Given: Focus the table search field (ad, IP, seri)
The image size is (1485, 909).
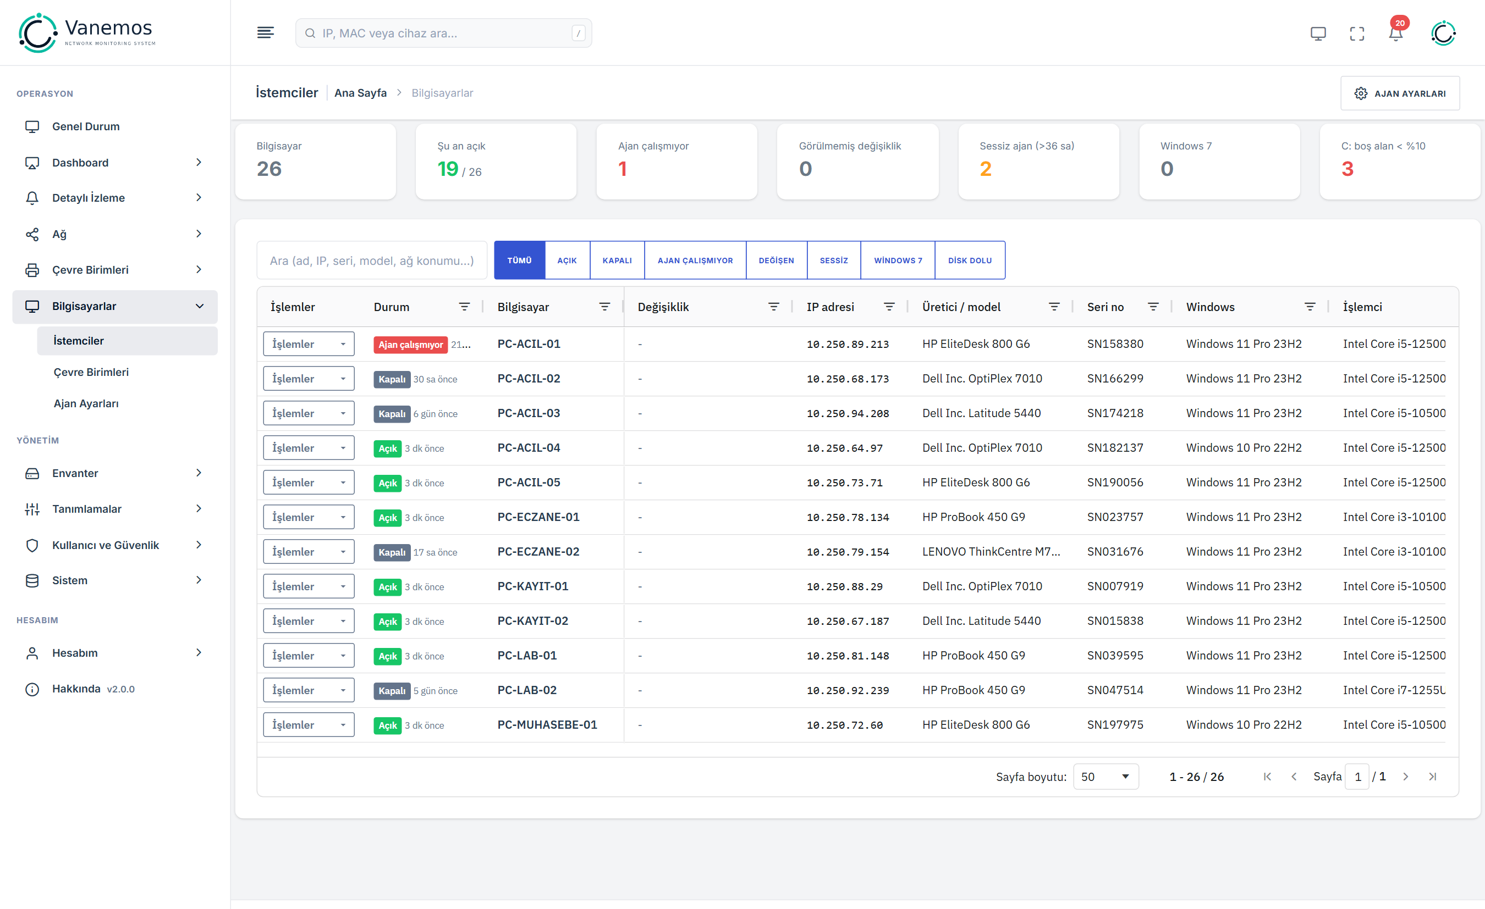Looking at the screenshot, I should click(x=372, y=260).
